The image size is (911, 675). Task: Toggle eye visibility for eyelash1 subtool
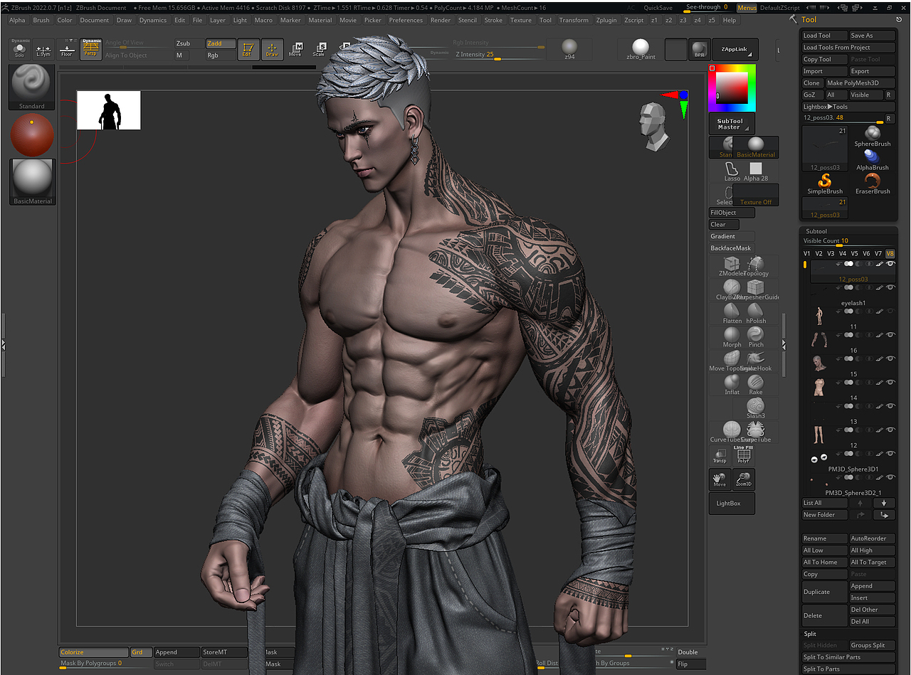[890, 287]
